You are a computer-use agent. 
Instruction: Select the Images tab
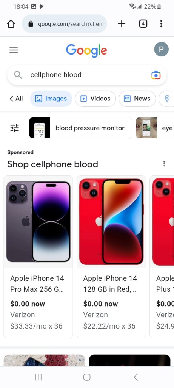tap(51, 99)
